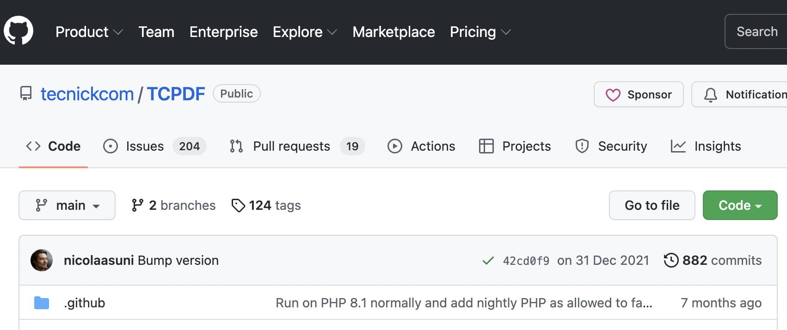Open the .github folder
Screen dimensions: 787x330
point(85,303)
